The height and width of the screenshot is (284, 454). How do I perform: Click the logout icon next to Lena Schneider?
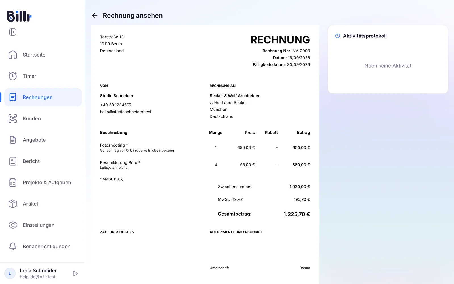(x=75, y=273)
